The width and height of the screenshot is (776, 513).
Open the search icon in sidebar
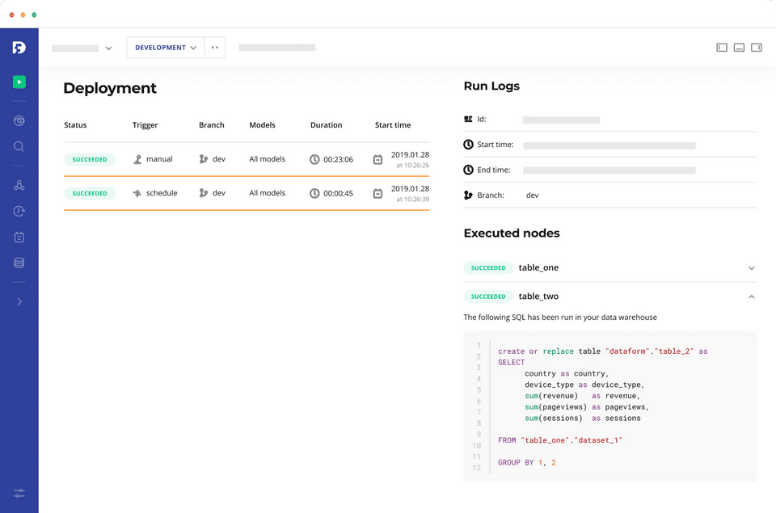tap(19, 146)
